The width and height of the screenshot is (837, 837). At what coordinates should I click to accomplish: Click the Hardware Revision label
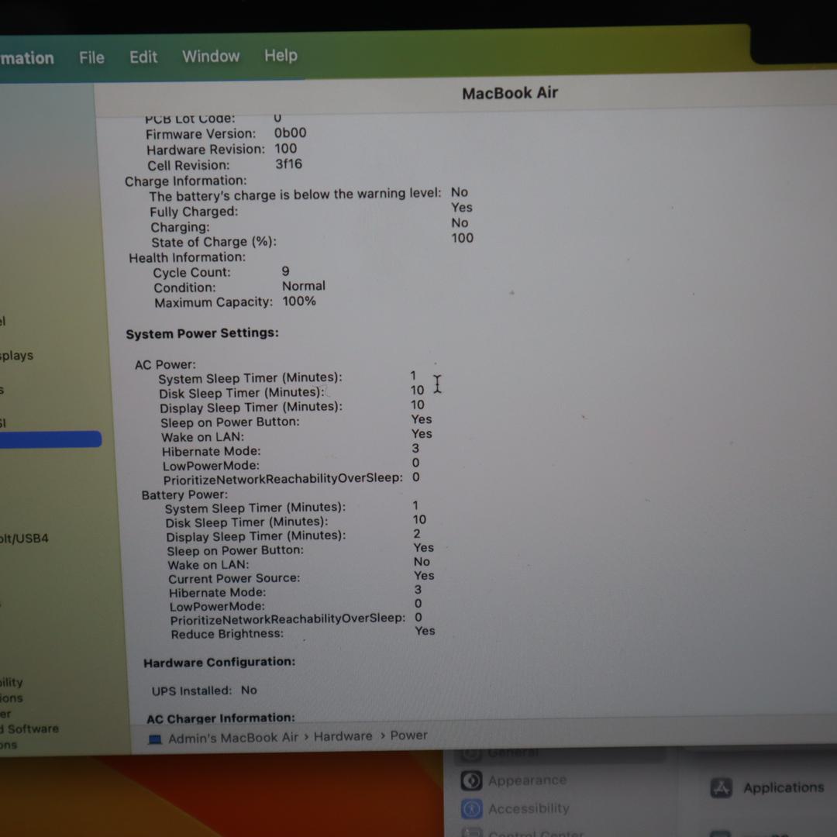pos(205,150)
